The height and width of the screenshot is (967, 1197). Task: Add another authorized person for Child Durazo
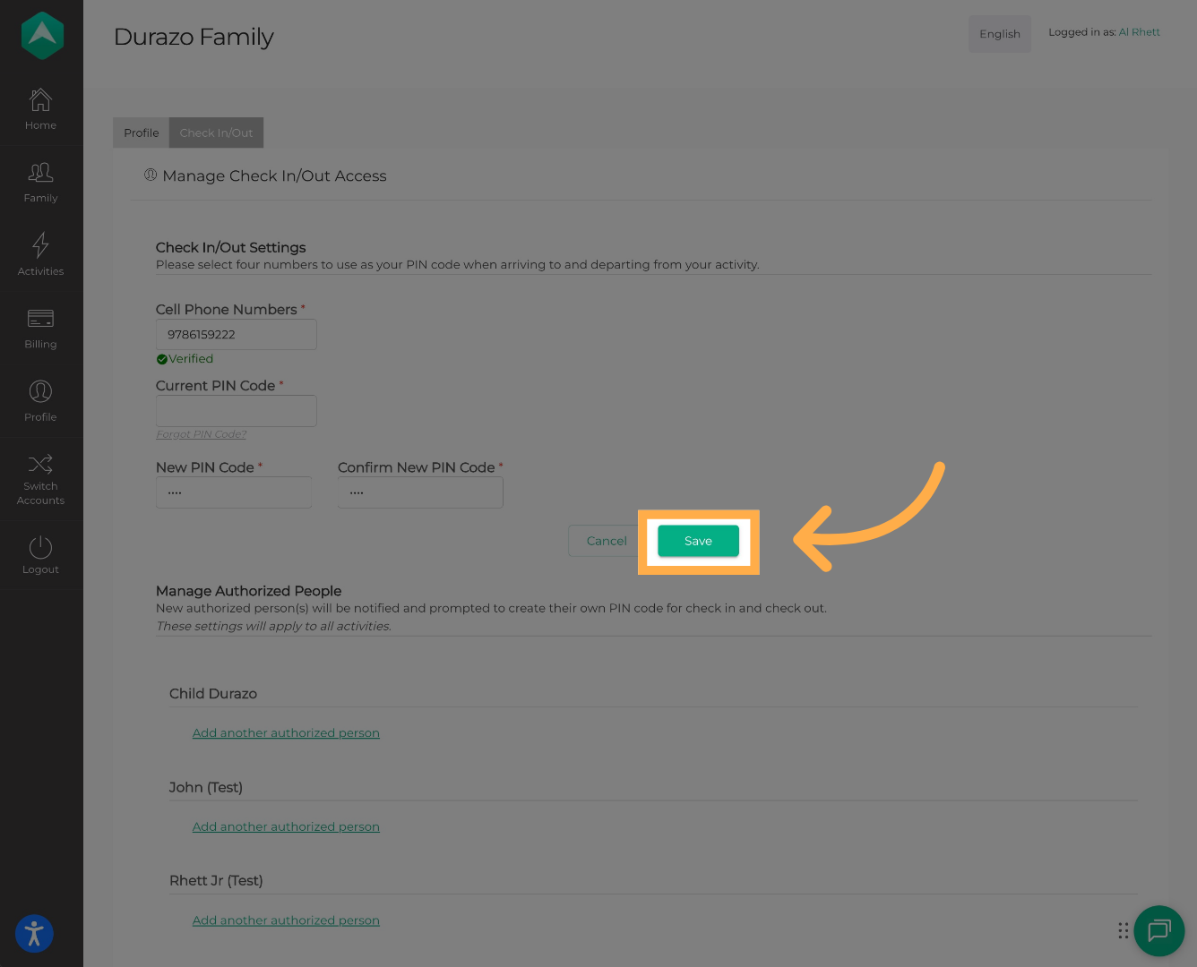click(x=286, y=733)
